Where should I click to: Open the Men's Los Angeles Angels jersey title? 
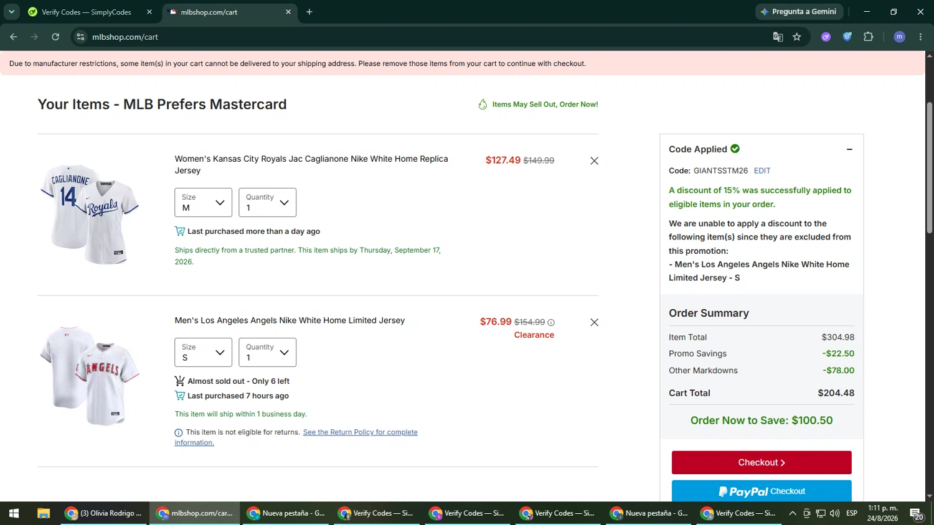pos(290,320)
